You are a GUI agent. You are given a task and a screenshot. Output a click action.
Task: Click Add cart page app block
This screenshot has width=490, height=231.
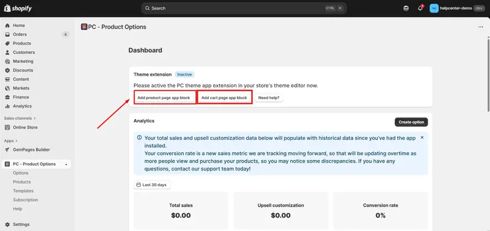point(224,98)
